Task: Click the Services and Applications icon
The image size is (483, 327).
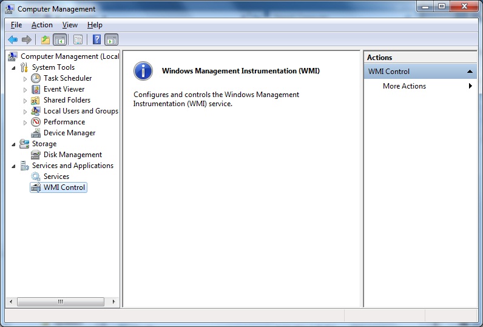Action: click(24, 166)
